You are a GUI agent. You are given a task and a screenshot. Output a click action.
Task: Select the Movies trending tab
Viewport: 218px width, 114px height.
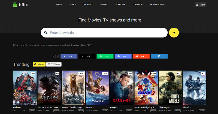[x=39, y=64]
